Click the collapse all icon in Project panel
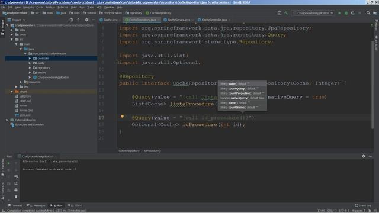The height and width of the screenshot is (213, 379). pos(78,20)
